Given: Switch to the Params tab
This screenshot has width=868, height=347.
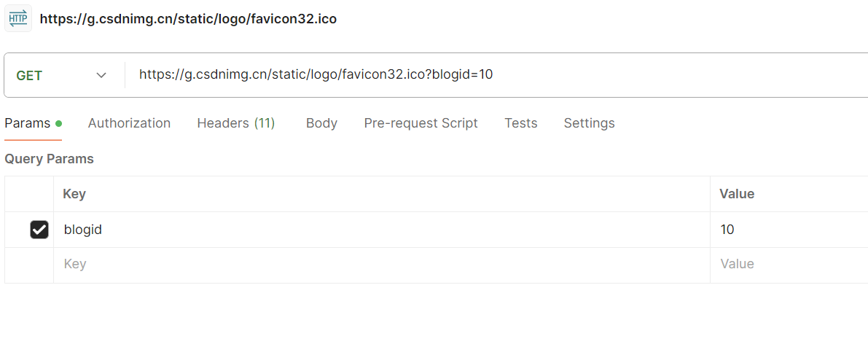Looking at the screenshot, I should click(28, 123).
